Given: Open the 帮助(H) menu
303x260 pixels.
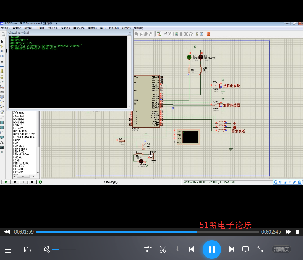Looking at the screenshot, I should [x=138, y=28].
